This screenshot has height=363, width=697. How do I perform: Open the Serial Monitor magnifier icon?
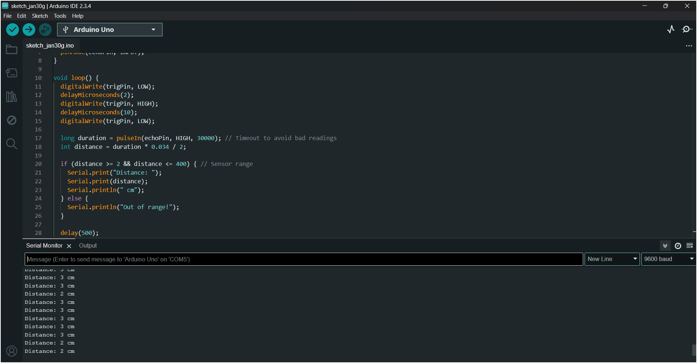(687, 29)
